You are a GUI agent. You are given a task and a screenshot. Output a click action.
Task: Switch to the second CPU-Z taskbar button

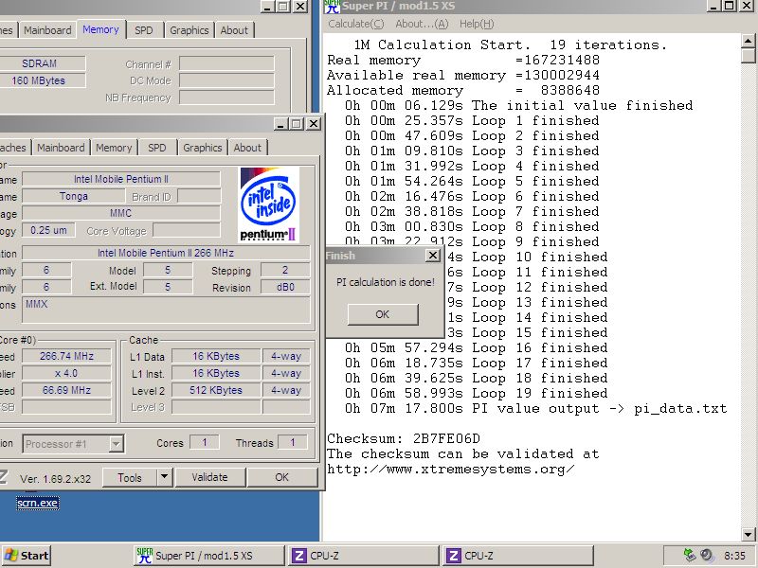(x=518, y=556)
